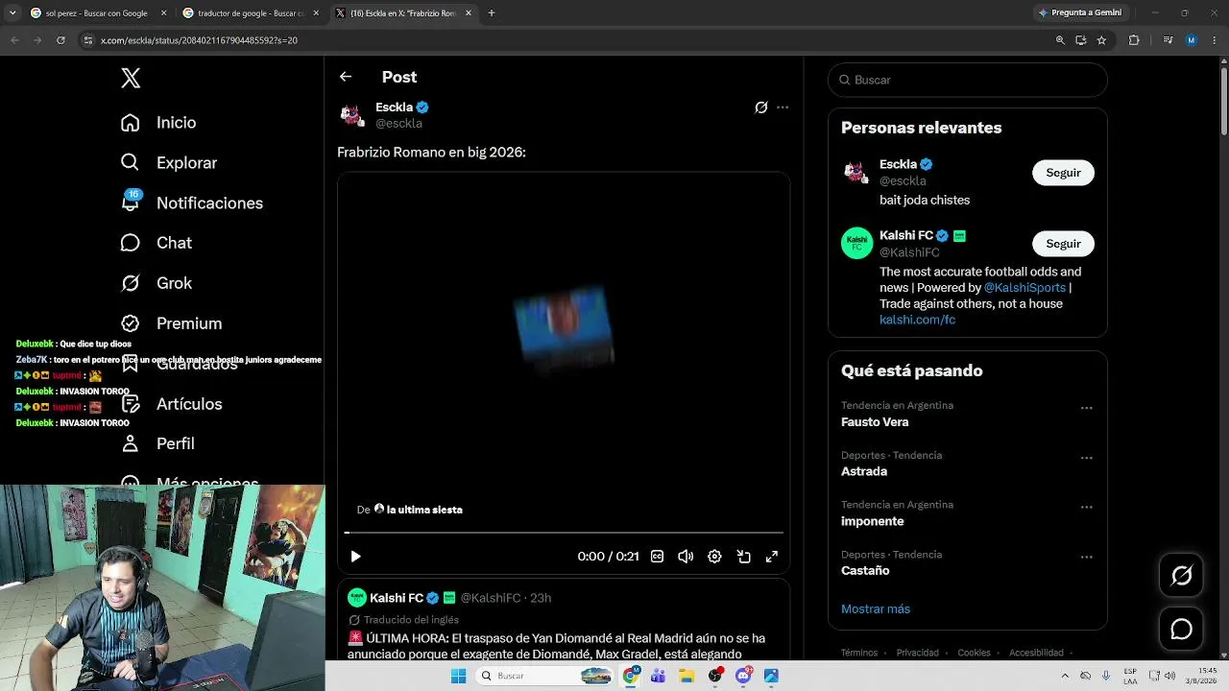Open the @KalshiSports mention link
1229x691 pixels.
point(1024,288)
